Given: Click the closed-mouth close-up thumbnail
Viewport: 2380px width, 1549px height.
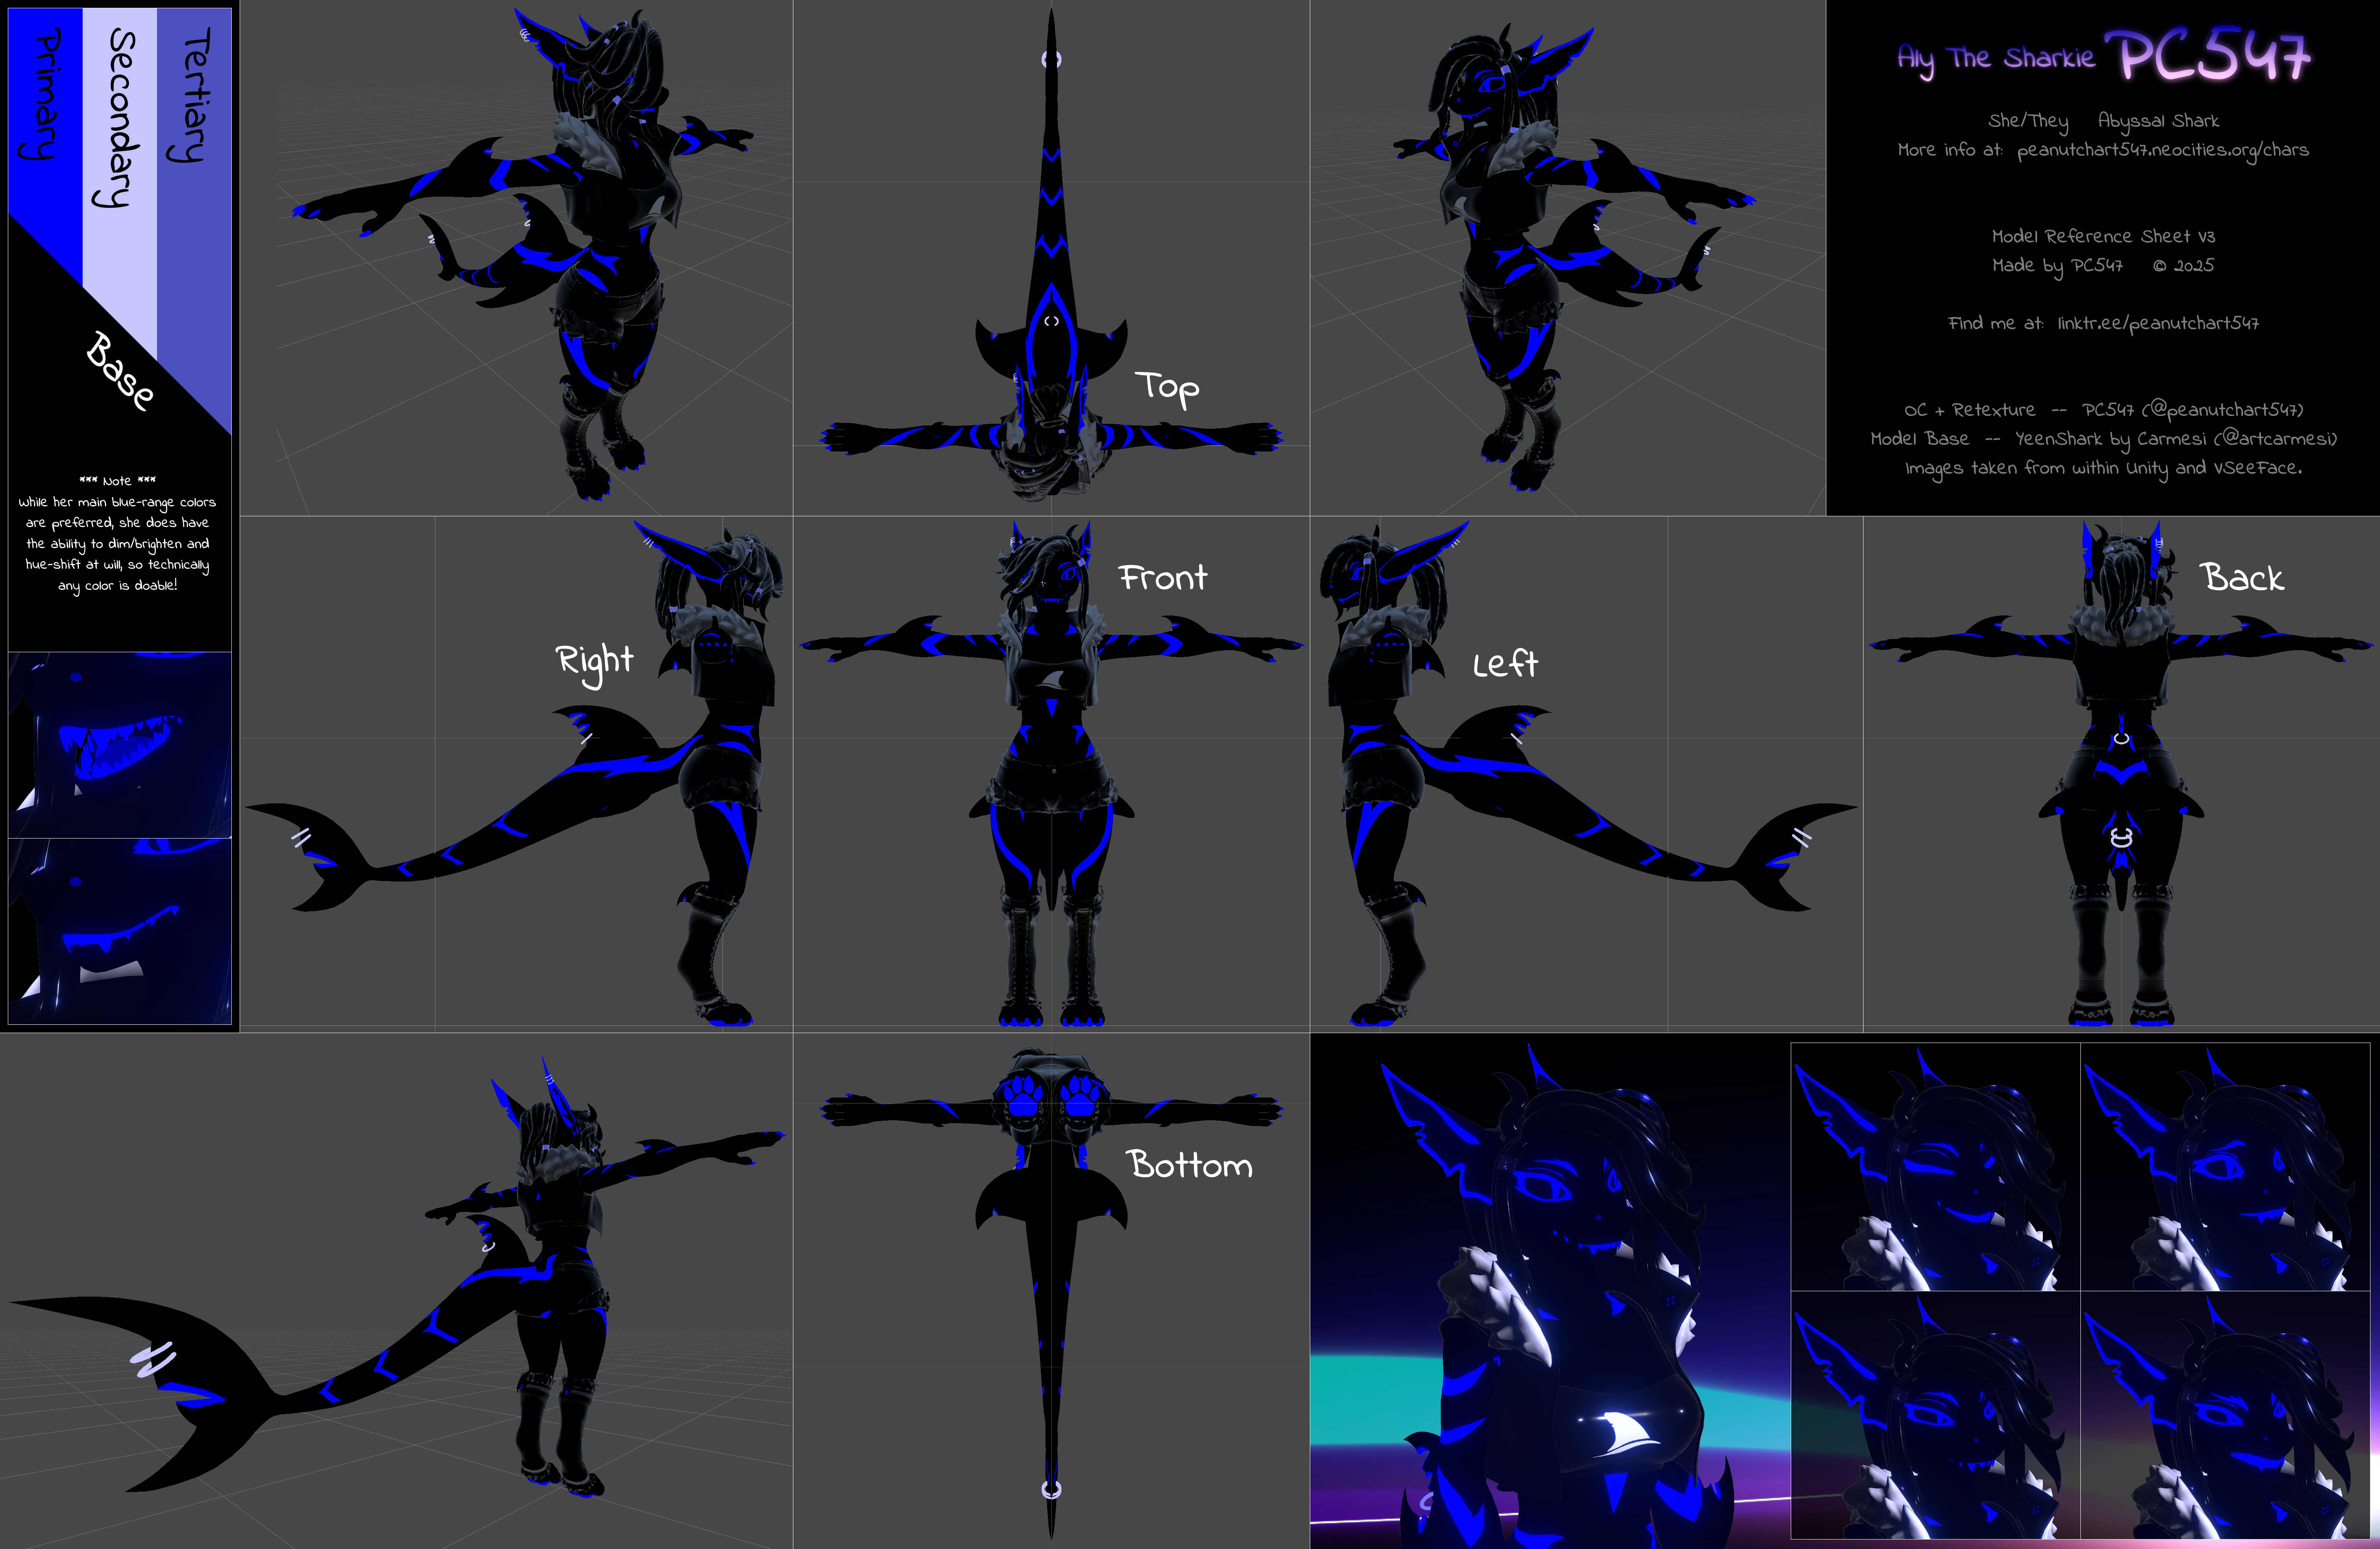Looking at the screenshot, I should point(120,930).
